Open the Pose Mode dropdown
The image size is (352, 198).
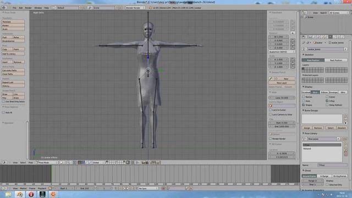coord(47,163)
